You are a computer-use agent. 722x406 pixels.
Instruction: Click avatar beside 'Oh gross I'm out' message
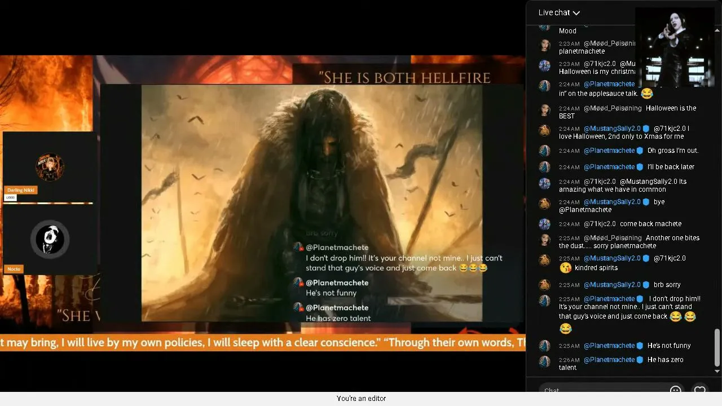click(x=544, y=151)
